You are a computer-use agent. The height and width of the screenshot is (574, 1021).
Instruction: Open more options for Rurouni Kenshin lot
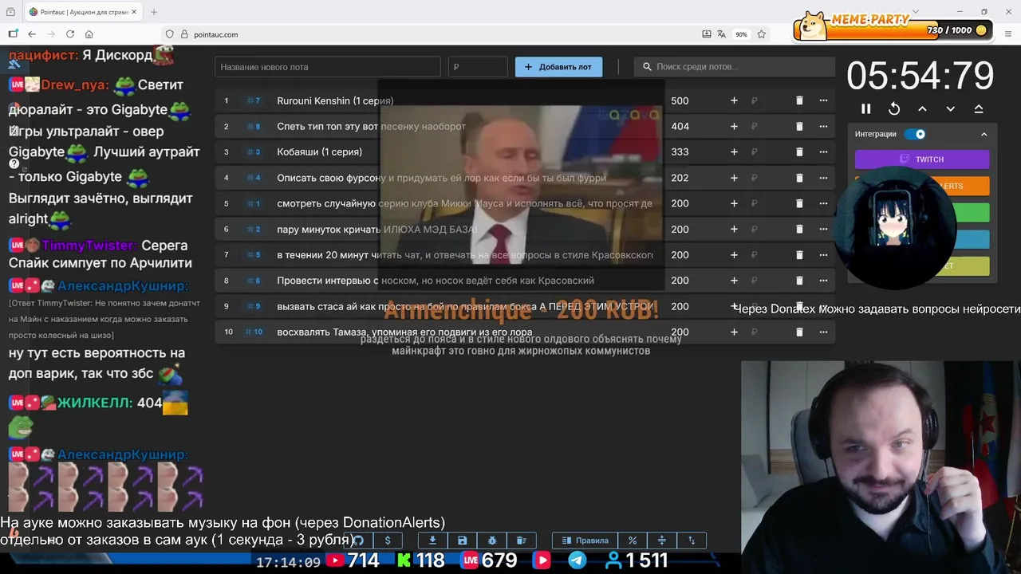click(x=823, y=100)
